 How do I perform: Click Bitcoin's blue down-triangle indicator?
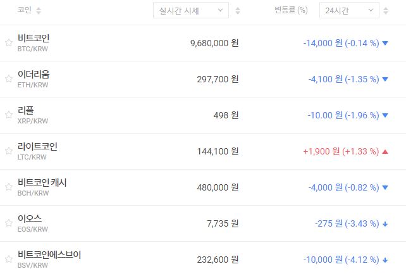coord(385,43)
